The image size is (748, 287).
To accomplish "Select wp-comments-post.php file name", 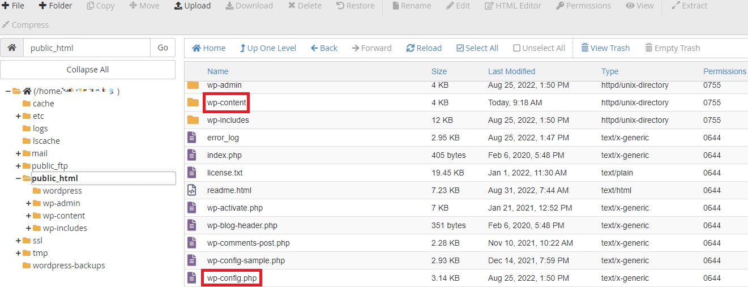I will pos(249,243).
